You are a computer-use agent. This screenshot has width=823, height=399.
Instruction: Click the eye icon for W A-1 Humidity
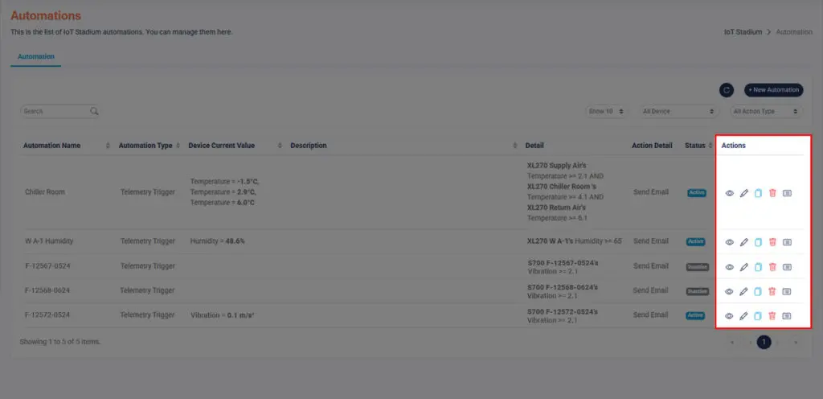coord(730,243)
